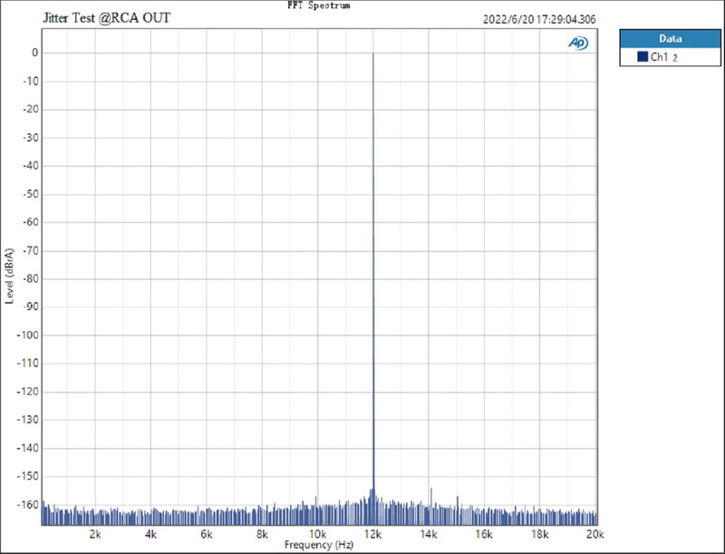725x554 pixels.
Task: Select the -80 dB gridline label
Action: tap(30, 280)
